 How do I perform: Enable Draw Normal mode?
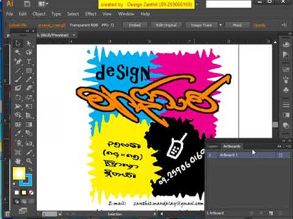tap(17, 201)
